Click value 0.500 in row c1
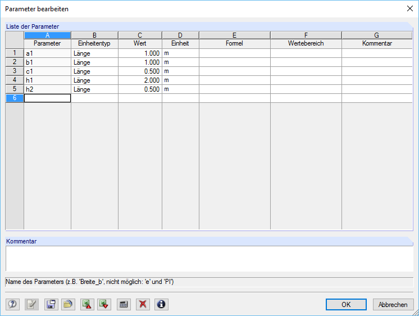 (x=140, y=71)
